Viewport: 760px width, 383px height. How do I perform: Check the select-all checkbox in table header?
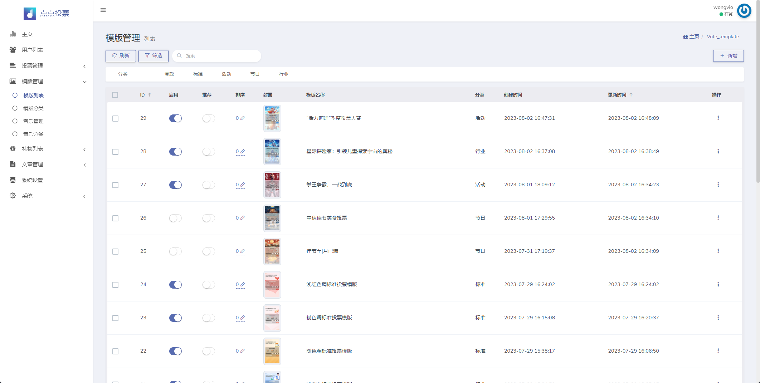point(115,95)
